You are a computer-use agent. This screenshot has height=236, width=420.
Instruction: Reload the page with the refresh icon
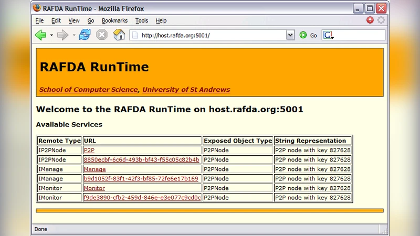click(85, 35)
